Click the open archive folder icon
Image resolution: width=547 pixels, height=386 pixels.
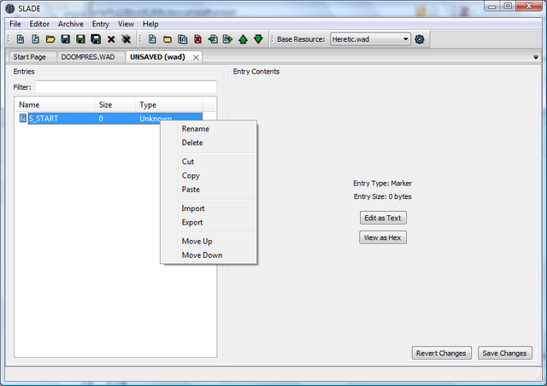pyautogui.click(x=50, y=39)
